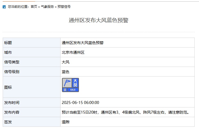Click the gale blue warning signal icon
The image size is (199, 130).
pos(70,85)
